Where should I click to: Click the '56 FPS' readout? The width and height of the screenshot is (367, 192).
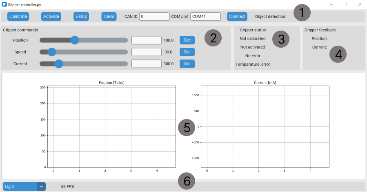(67, 186)
